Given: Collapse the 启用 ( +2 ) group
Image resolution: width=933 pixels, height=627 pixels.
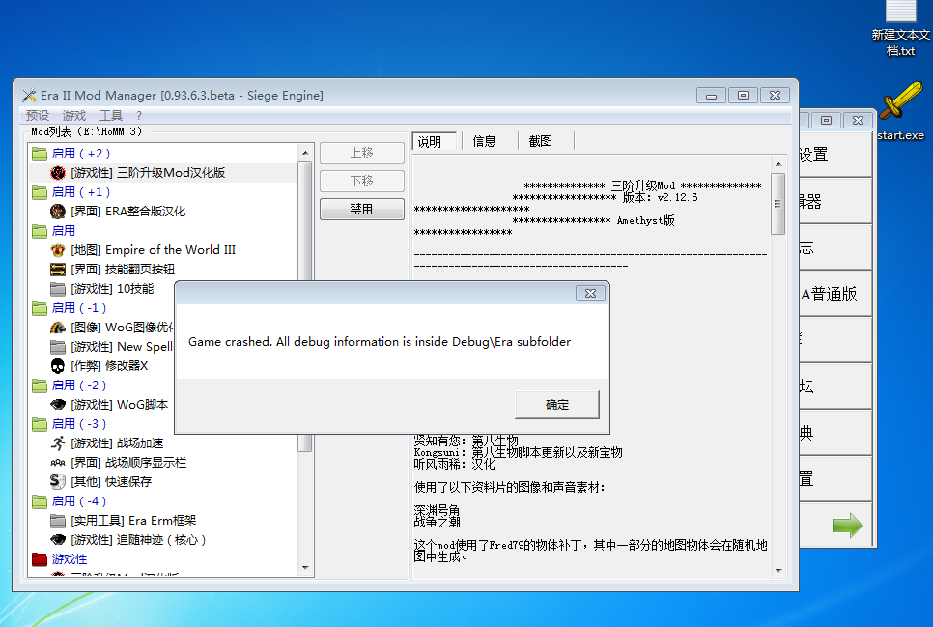Looking at the screenshot, I should (40, 154).
